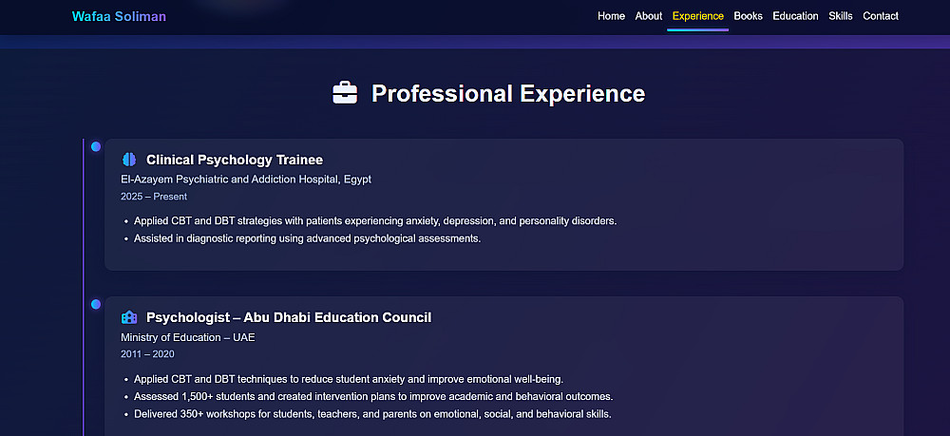Select the Experience nav item

697,16
